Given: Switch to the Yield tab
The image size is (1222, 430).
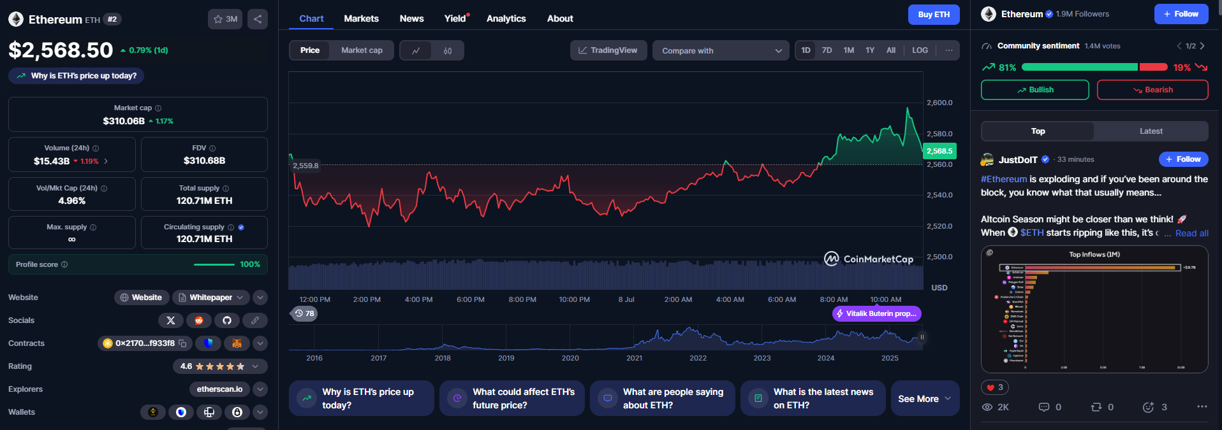Looking at the screenshot, I should point(455,18).
